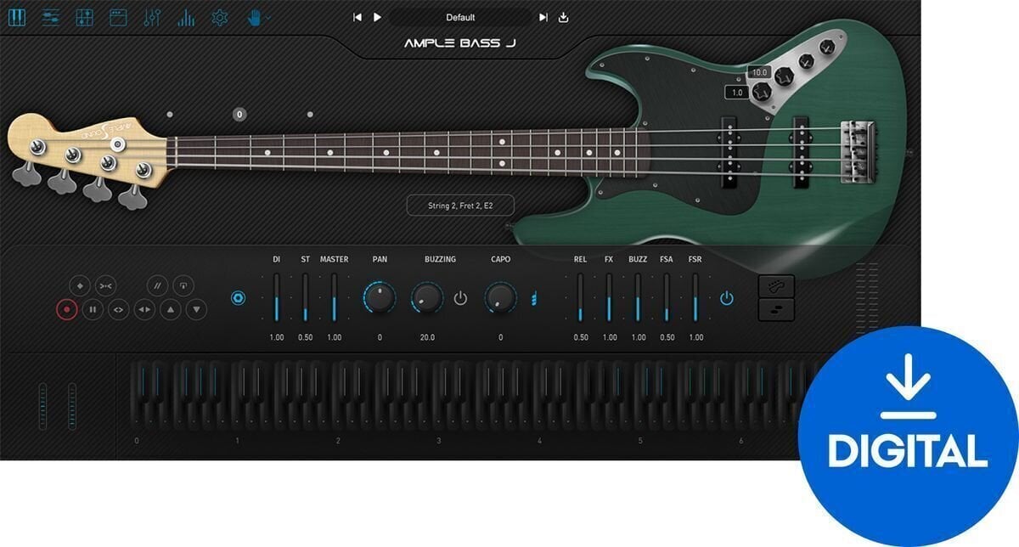
Task: Click the REL value 0.50
Action: (580, 337)
